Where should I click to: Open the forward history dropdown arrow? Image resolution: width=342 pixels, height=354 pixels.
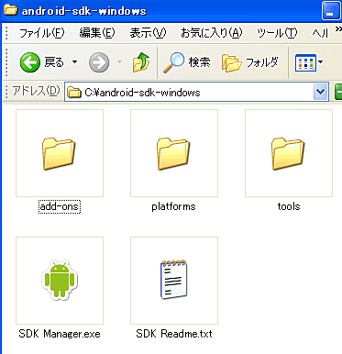point(119,62)
